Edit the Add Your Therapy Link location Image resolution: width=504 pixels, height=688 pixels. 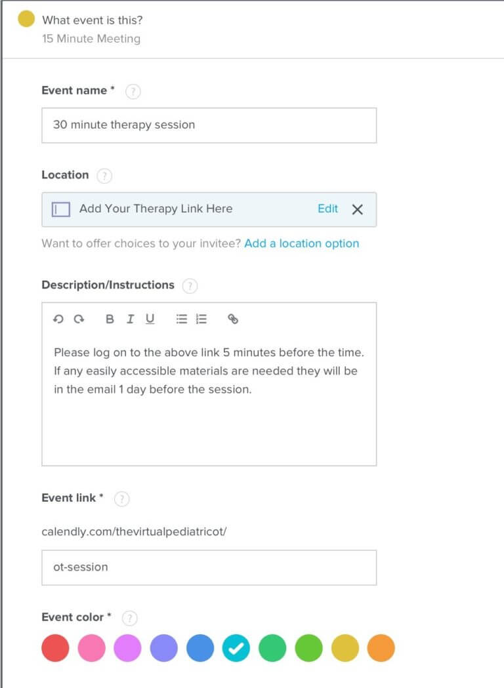click(x=327, y=209)
